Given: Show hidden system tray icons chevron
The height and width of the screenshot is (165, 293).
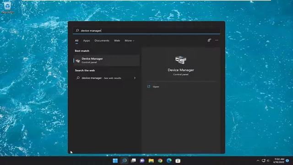Looking at the screenshot, I should tap(258, 161).
